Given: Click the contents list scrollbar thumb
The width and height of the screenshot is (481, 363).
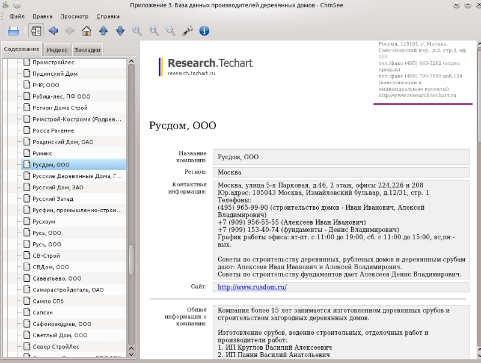Looking at the screenshot, I should [131, 260].
